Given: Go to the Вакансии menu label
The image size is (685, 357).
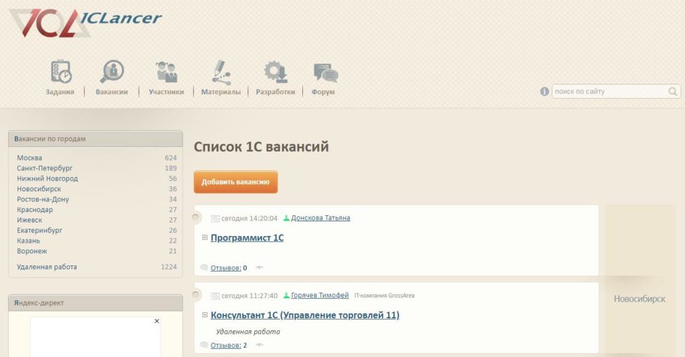Looking at the screenshot, I should [x=112, y=92].
